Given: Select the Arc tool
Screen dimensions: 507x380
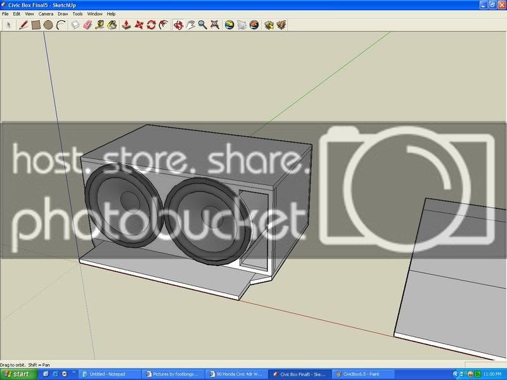Looking at the screenshot, I should tap(61, 25).
